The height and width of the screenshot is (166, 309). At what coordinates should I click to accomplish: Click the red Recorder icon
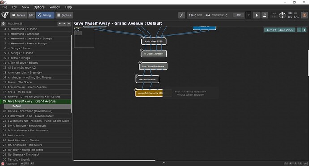[x=3, y=164]
